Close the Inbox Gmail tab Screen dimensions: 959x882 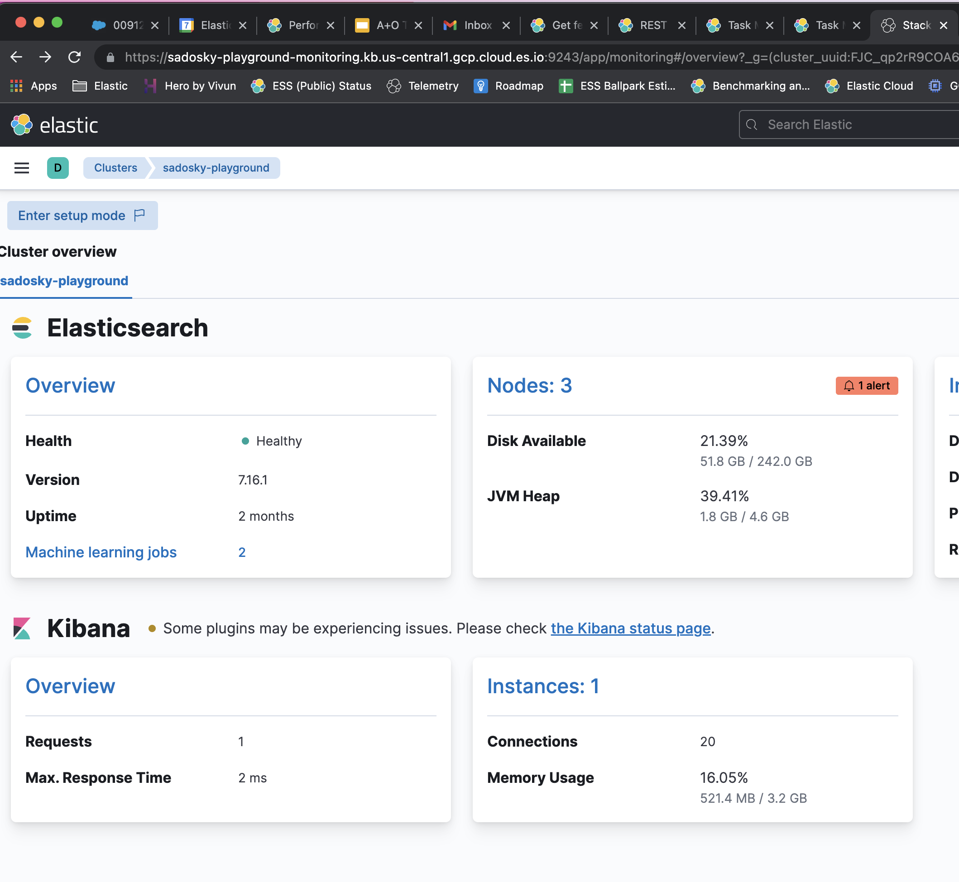[x=506, y=25]
